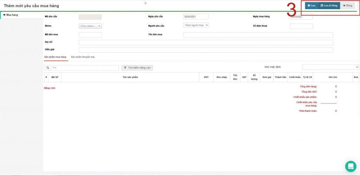Click the Ghi chú column header

click(333, 77)
